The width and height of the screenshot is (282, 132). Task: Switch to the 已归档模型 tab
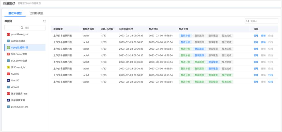pyautogui.click(x=36, y=13)
